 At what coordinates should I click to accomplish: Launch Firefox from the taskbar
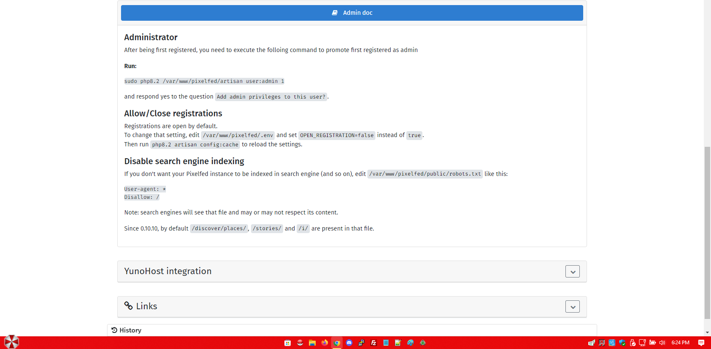point(325,343)
